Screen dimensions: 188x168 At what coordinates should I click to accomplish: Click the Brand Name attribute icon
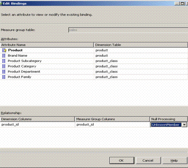[4, 56]
